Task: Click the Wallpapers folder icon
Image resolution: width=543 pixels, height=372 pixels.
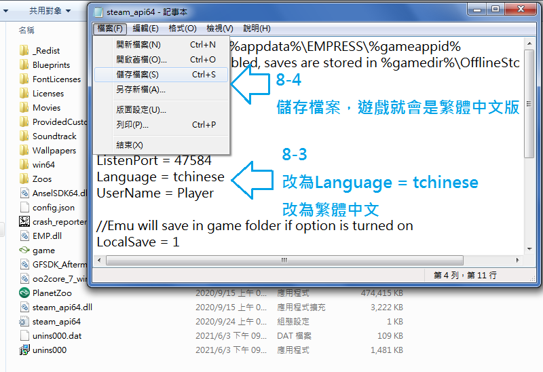Action: tap(24, 150)
